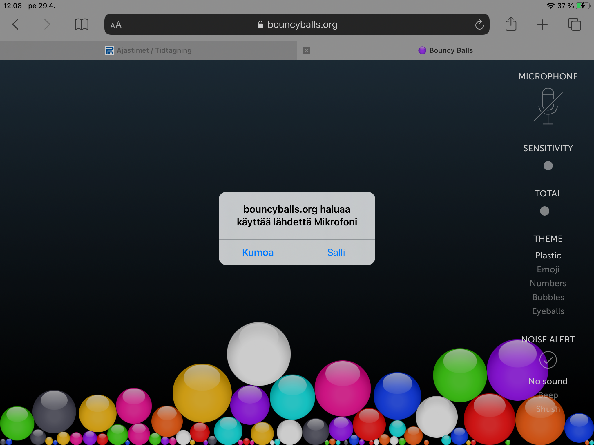Close the current tab with X

tap(307, 50)
